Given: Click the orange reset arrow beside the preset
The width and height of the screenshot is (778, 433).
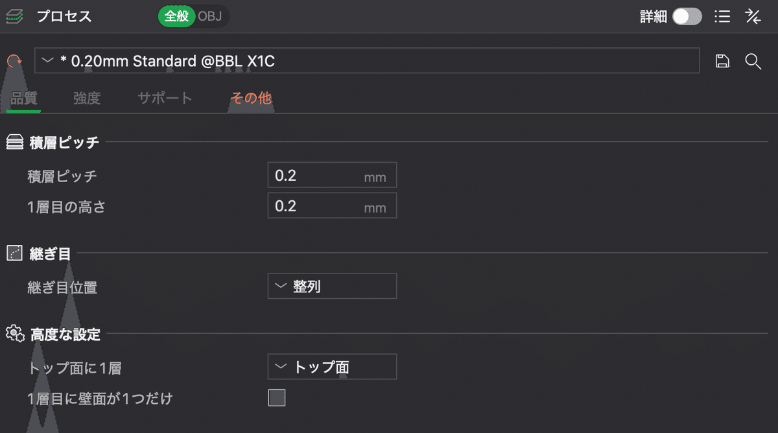Looking at the screenshot, I should click(13, 61).
